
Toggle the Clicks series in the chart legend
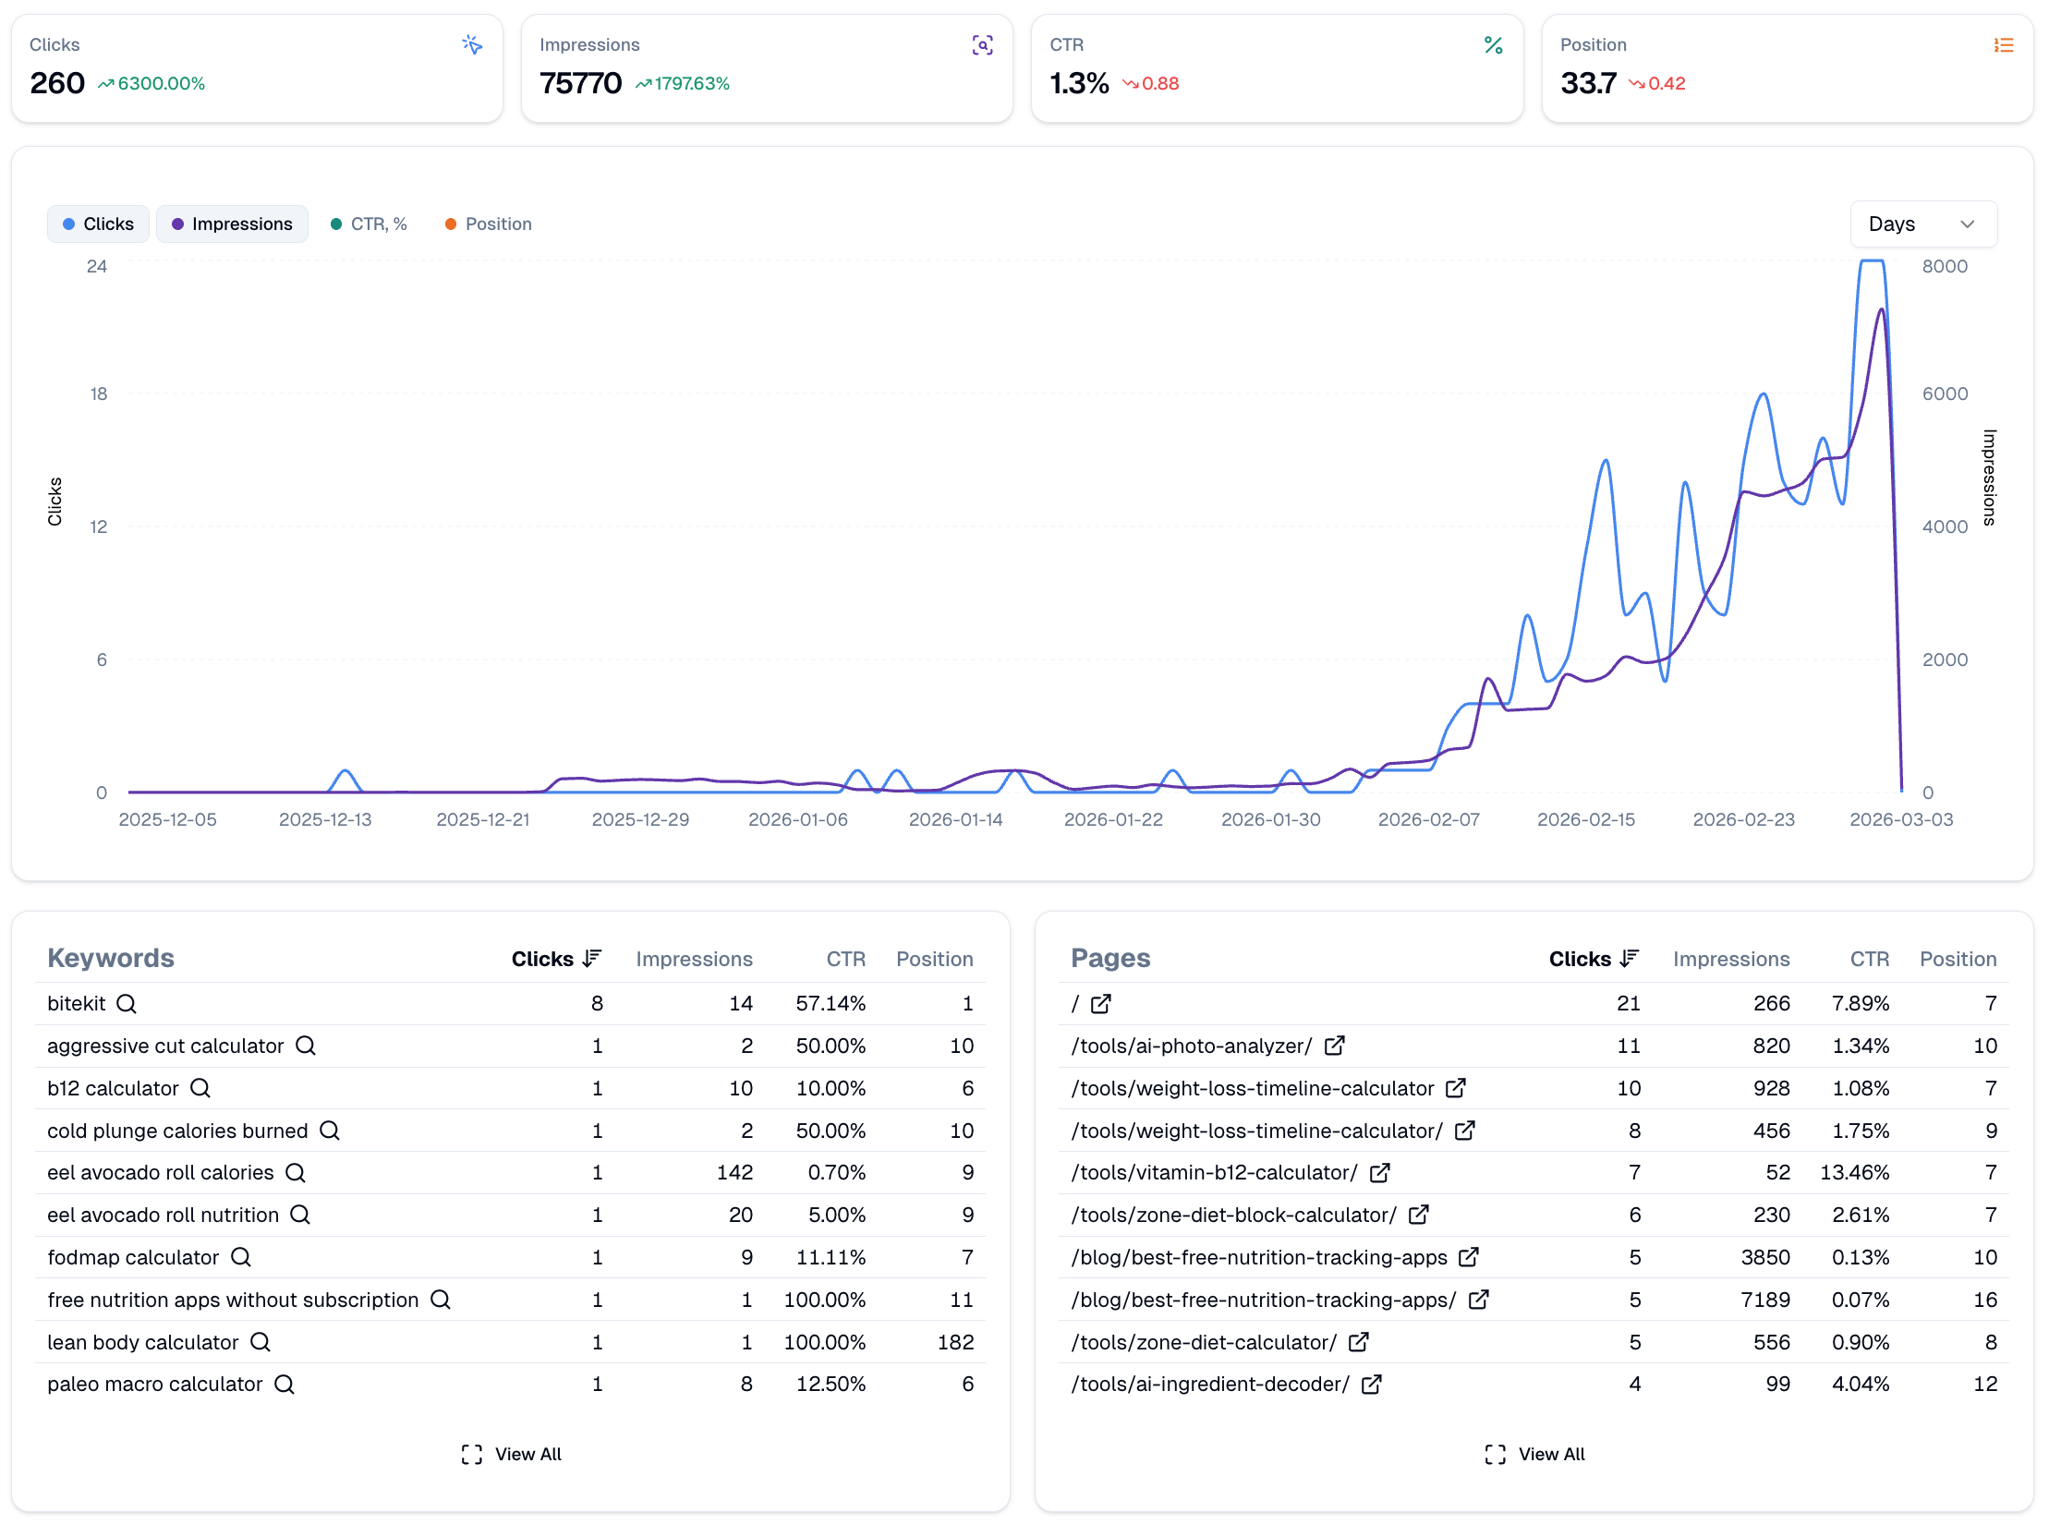98,224
